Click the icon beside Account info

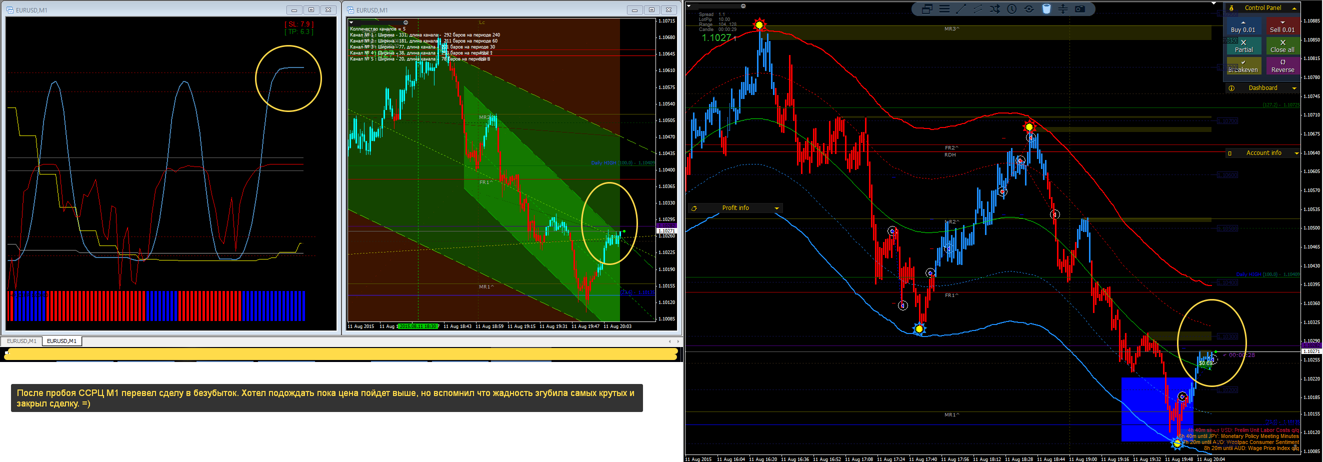point(1229,153)
